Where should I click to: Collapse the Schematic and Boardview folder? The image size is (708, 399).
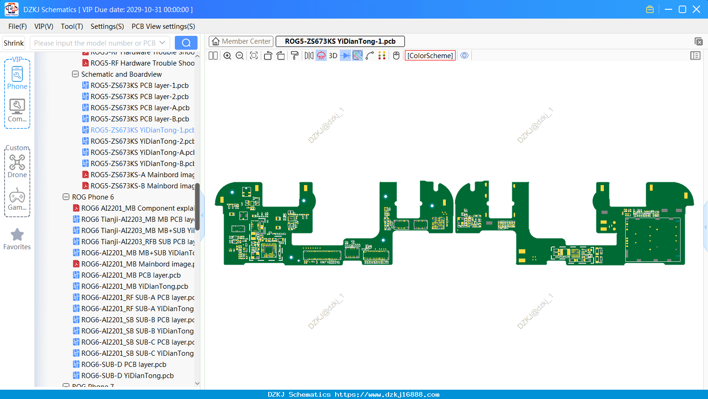(75, 74)
